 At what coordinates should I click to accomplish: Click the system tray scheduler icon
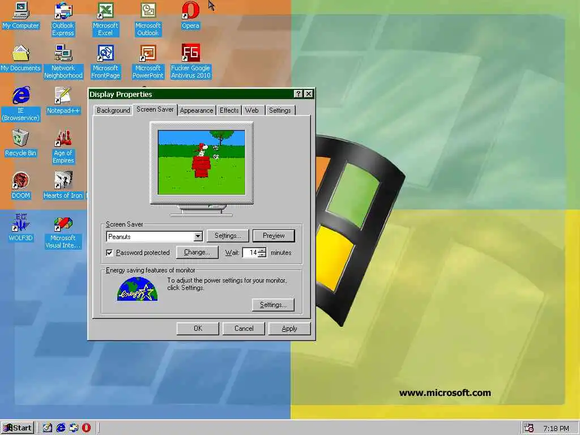(x=529, y=428)
